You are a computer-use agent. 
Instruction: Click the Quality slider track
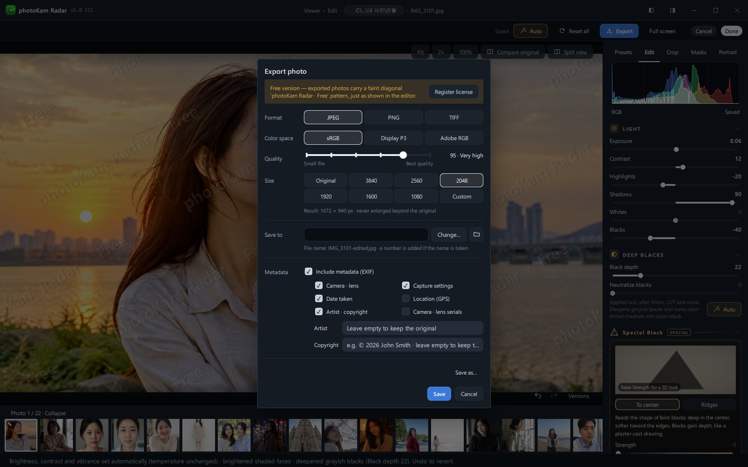tap(368, 155)
